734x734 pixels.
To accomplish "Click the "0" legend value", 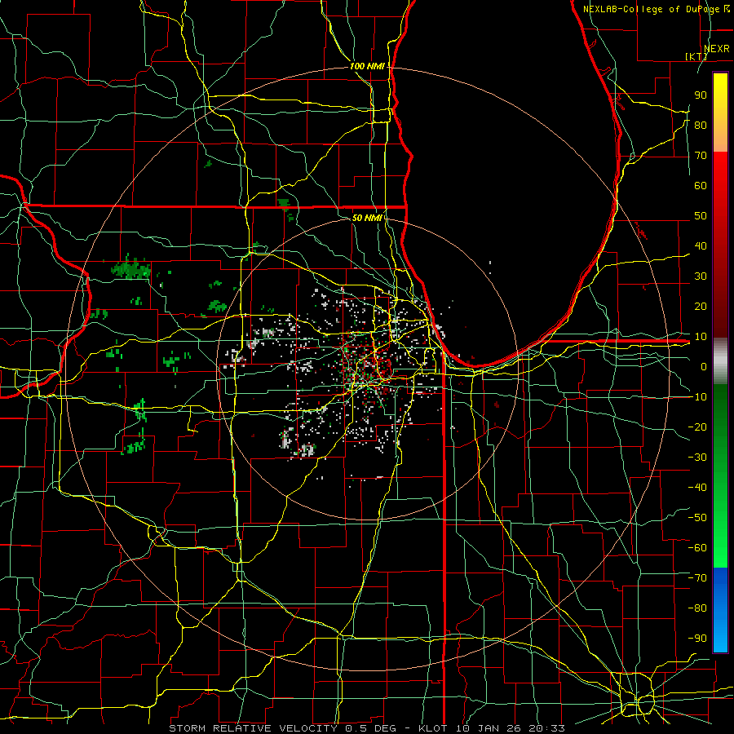I will point(704,367).
